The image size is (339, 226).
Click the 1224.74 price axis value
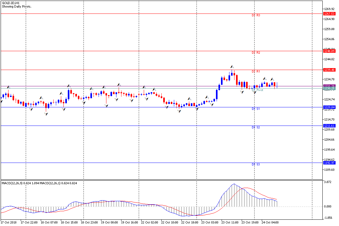(x=329, y=100)
